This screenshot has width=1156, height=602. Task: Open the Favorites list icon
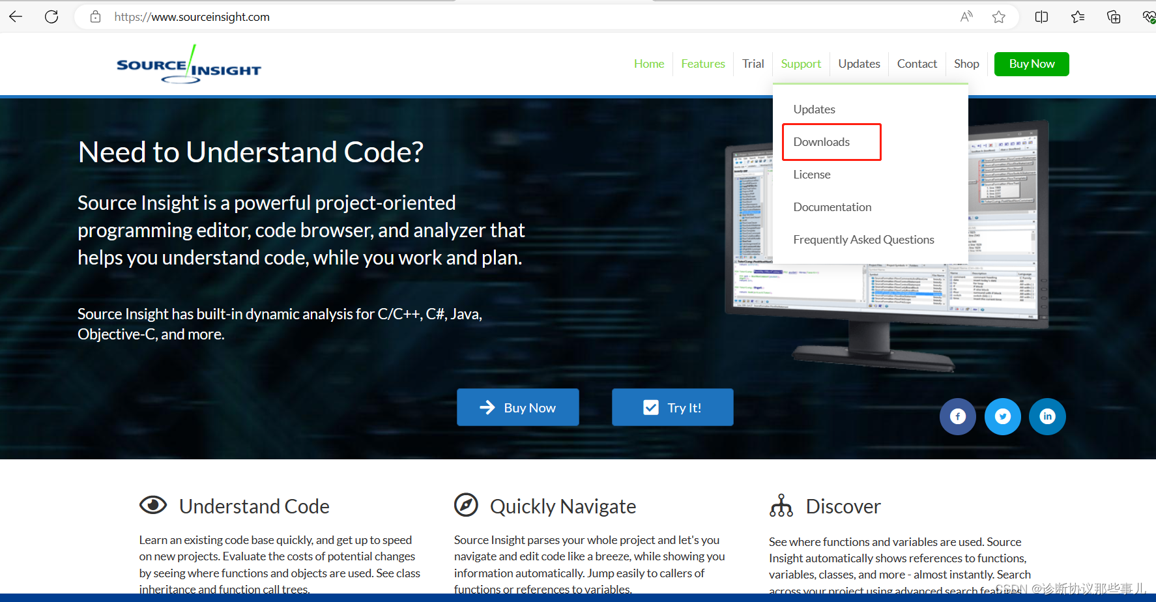tap(1078, 17)
